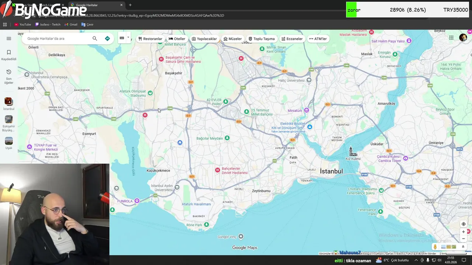Click the show my location button
This screenshot has width=472, height=265.
[464, 224]
